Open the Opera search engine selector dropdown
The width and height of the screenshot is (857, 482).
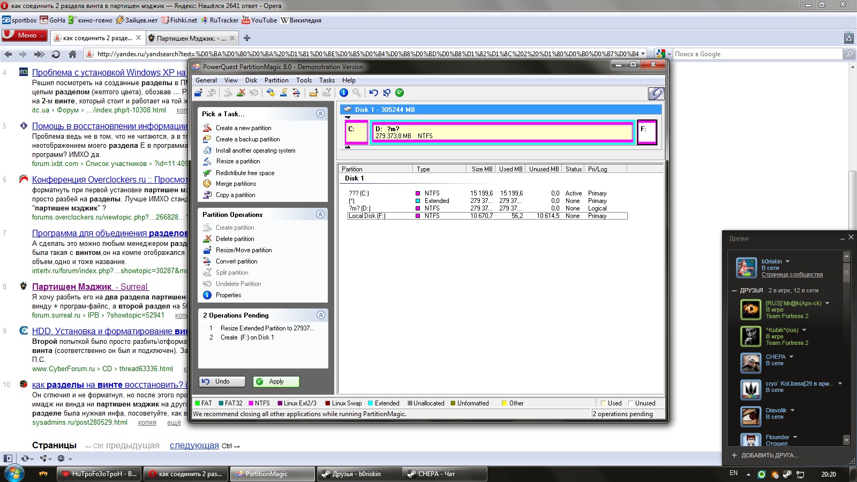[668, 54]
